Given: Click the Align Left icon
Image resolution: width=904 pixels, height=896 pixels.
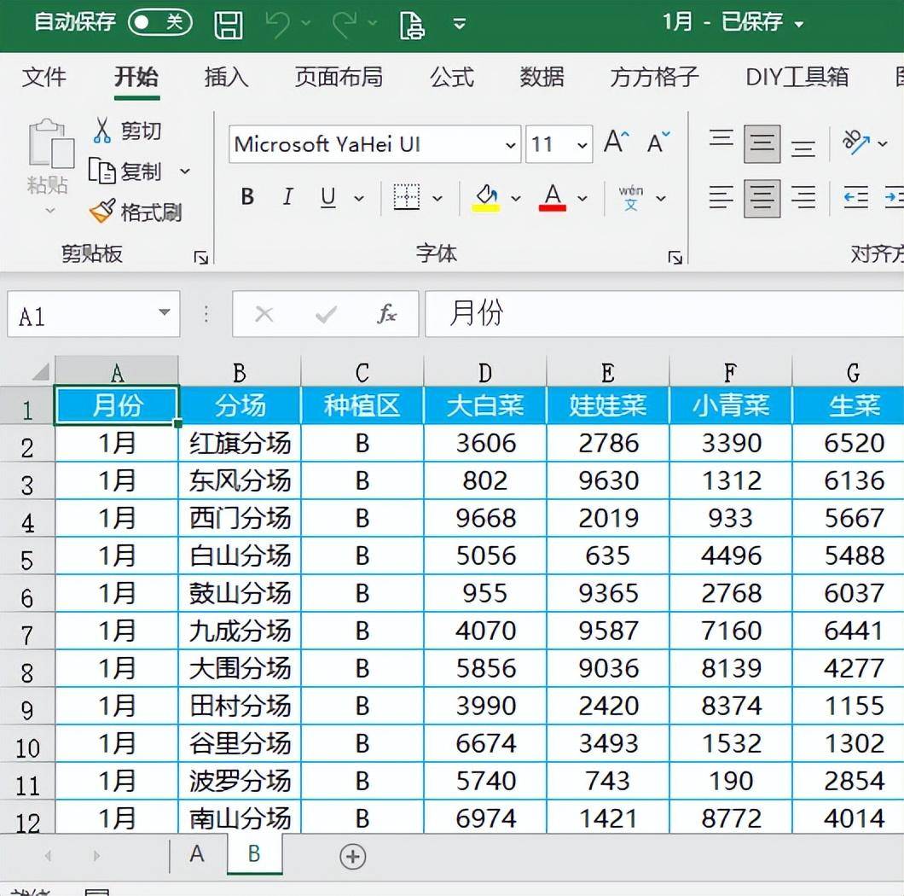Looking at the screenshot, I should (x=721, y=197).
